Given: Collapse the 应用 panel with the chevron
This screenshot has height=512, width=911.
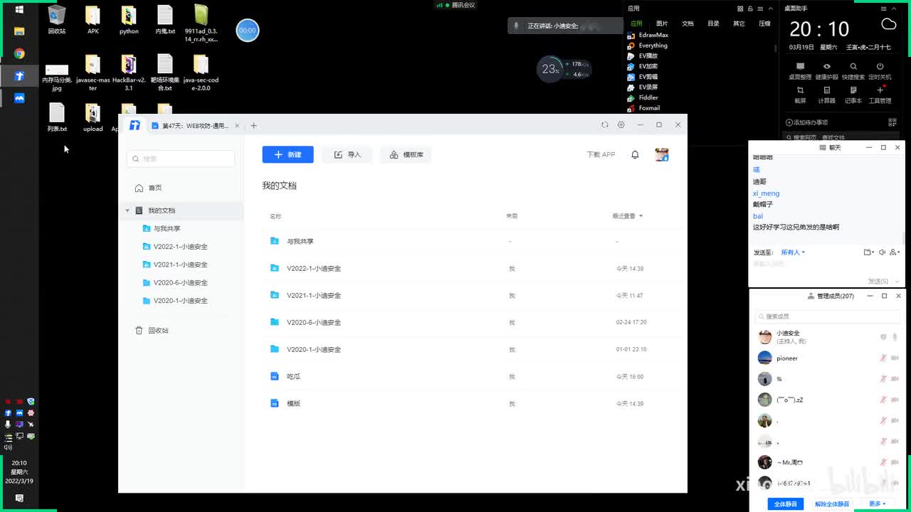Looking at the screenshot, I should (769, 9).
